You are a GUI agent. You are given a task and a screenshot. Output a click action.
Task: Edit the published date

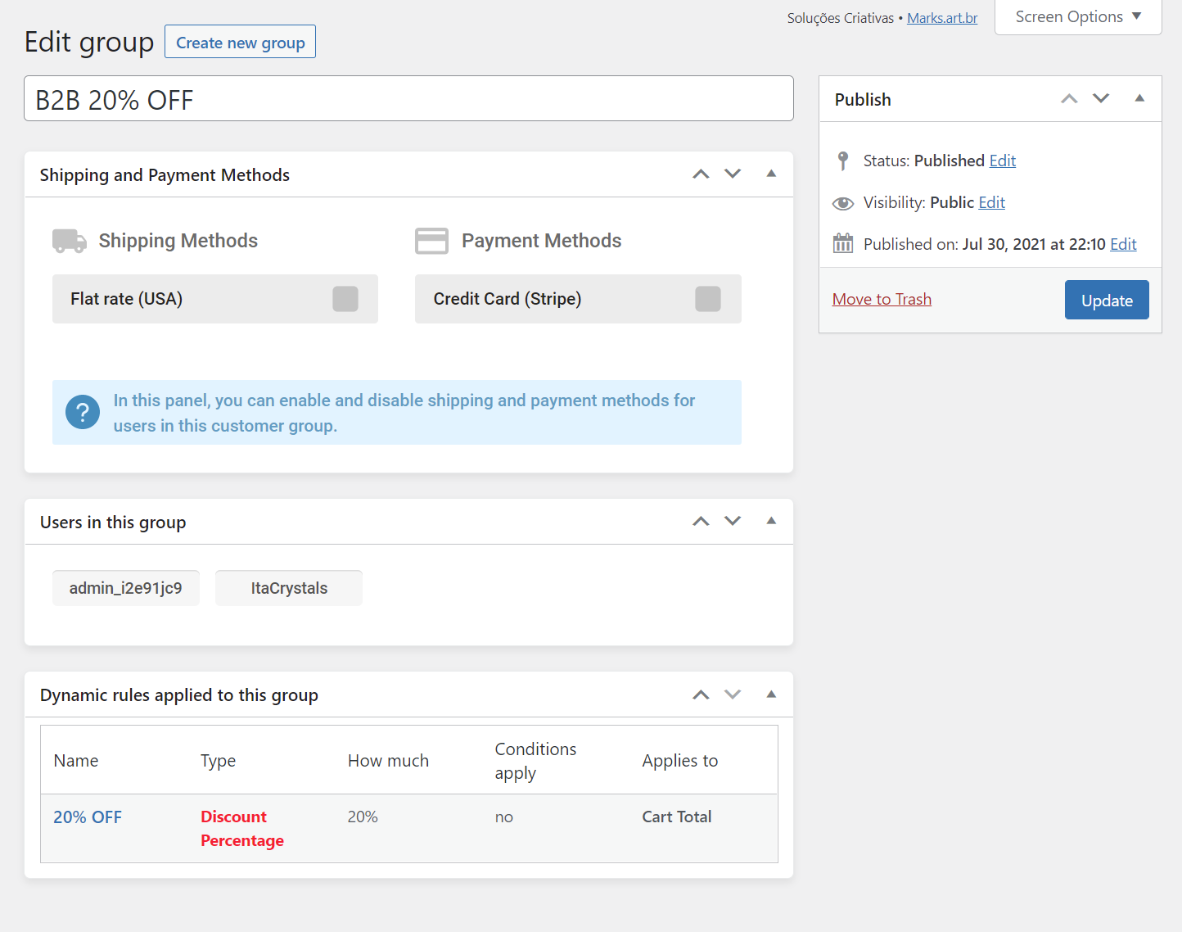click(1123, 244)
